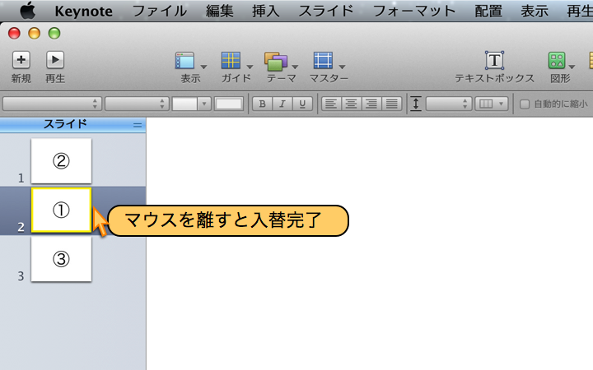
Task: Click the 表示 view toolbar icon
Action: point(185,60)
